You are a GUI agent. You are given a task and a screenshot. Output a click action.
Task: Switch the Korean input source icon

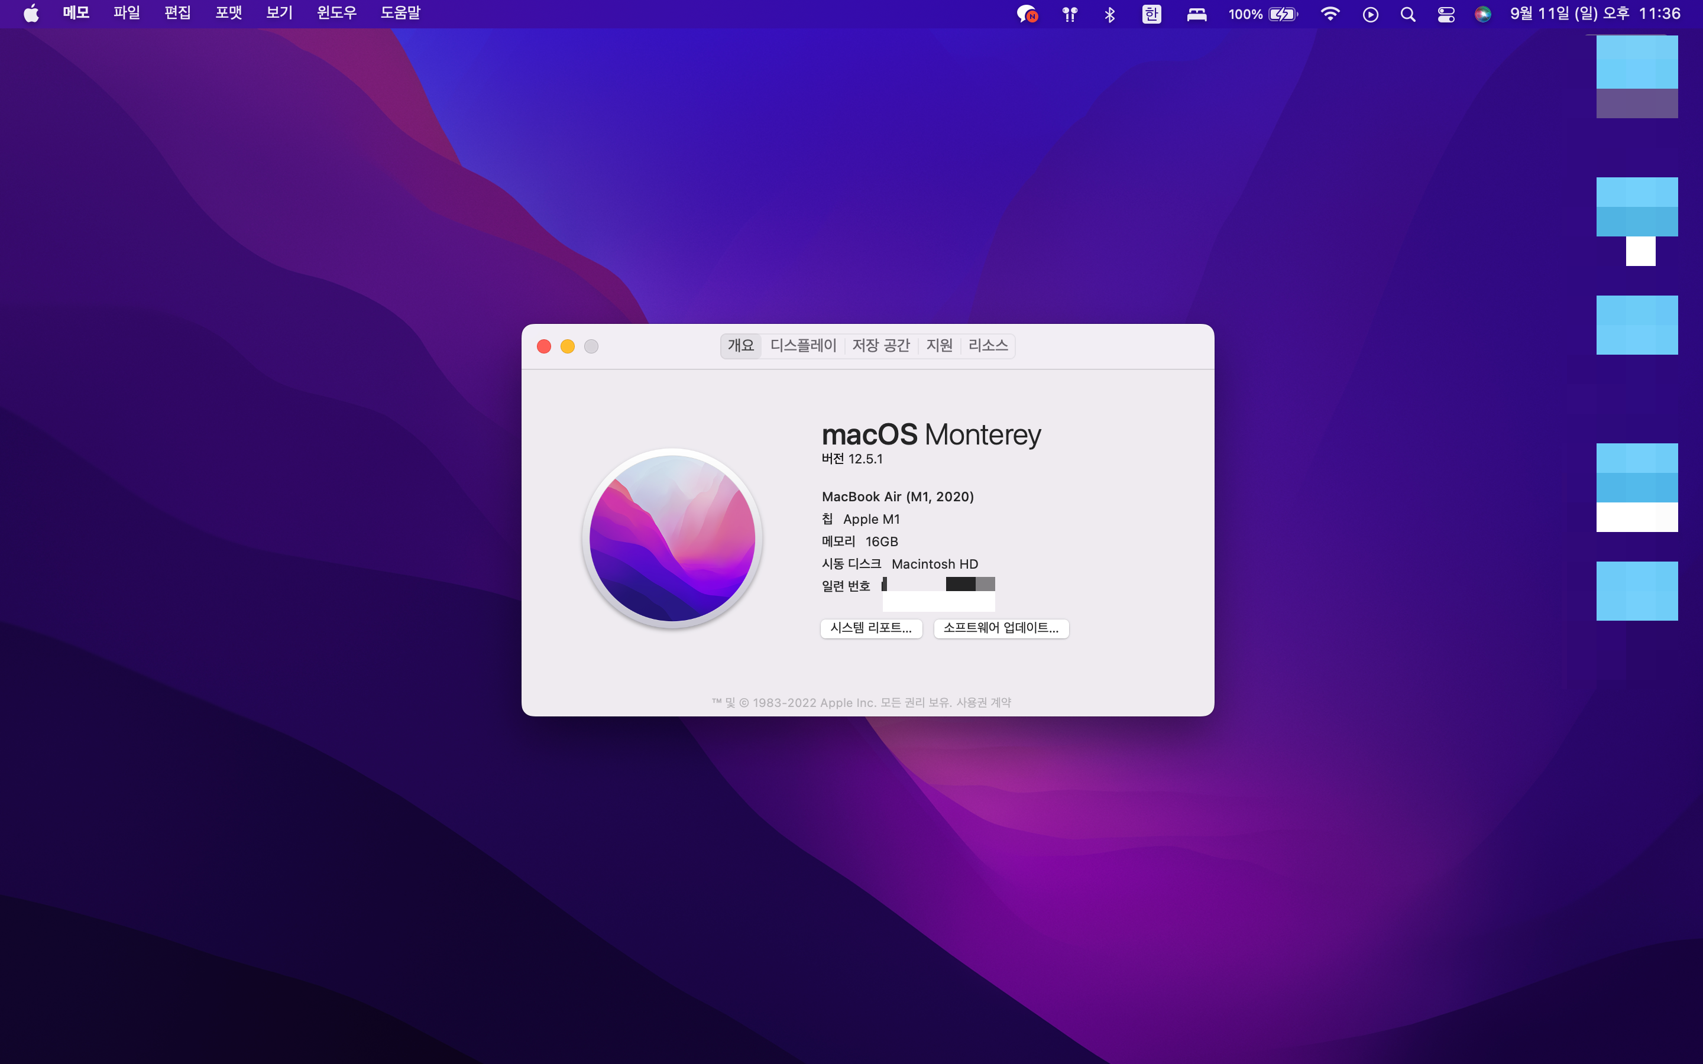pos(1151,14)
